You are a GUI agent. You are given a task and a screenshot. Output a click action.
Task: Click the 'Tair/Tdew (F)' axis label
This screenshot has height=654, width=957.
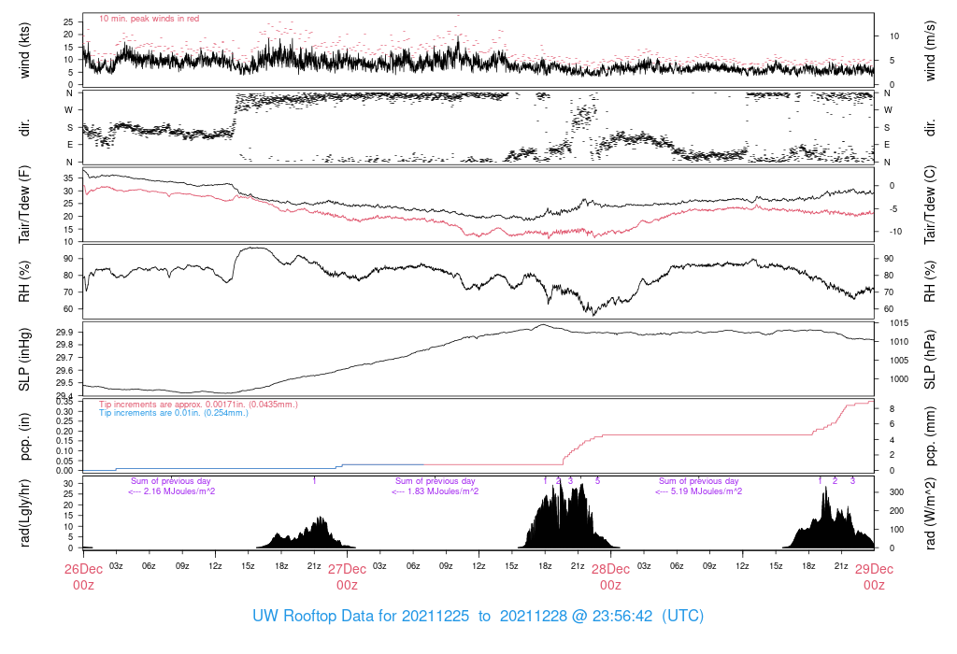coord(25,204)
